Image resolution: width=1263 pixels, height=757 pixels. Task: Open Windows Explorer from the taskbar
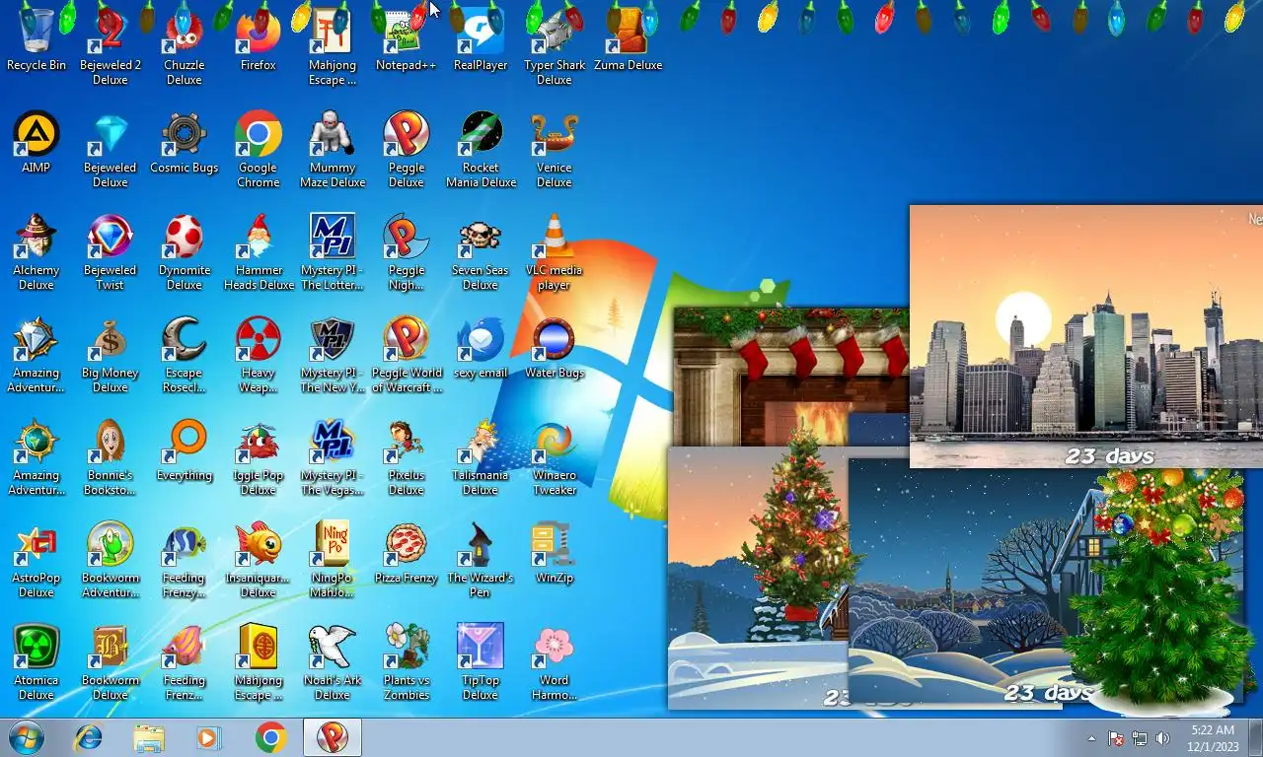pos(149,737)
